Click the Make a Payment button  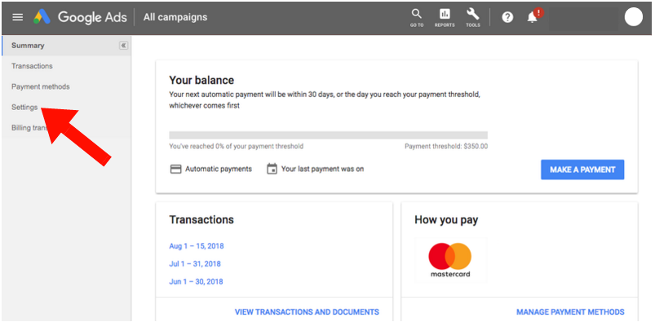[582, 170]
